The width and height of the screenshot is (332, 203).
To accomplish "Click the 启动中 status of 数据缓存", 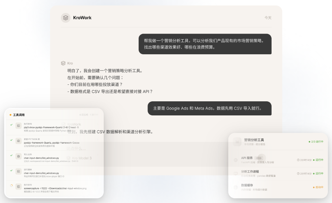I will [x=318, y=187].
